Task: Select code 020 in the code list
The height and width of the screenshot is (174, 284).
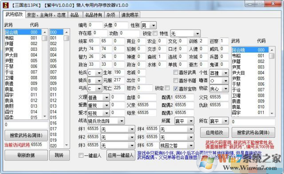Action: click(56, 146)
